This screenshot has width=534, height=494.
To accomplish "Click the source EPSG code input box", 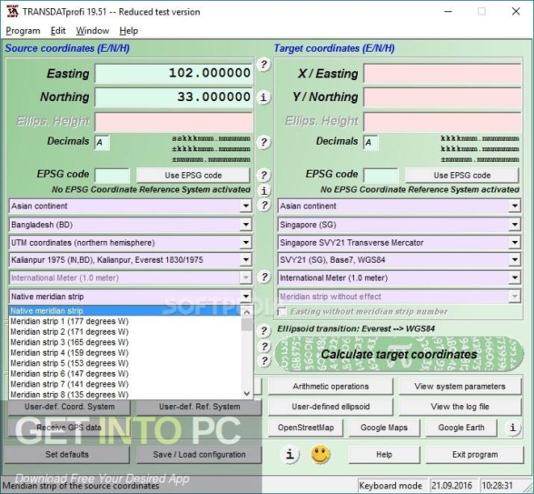I will tap(112, 176).
